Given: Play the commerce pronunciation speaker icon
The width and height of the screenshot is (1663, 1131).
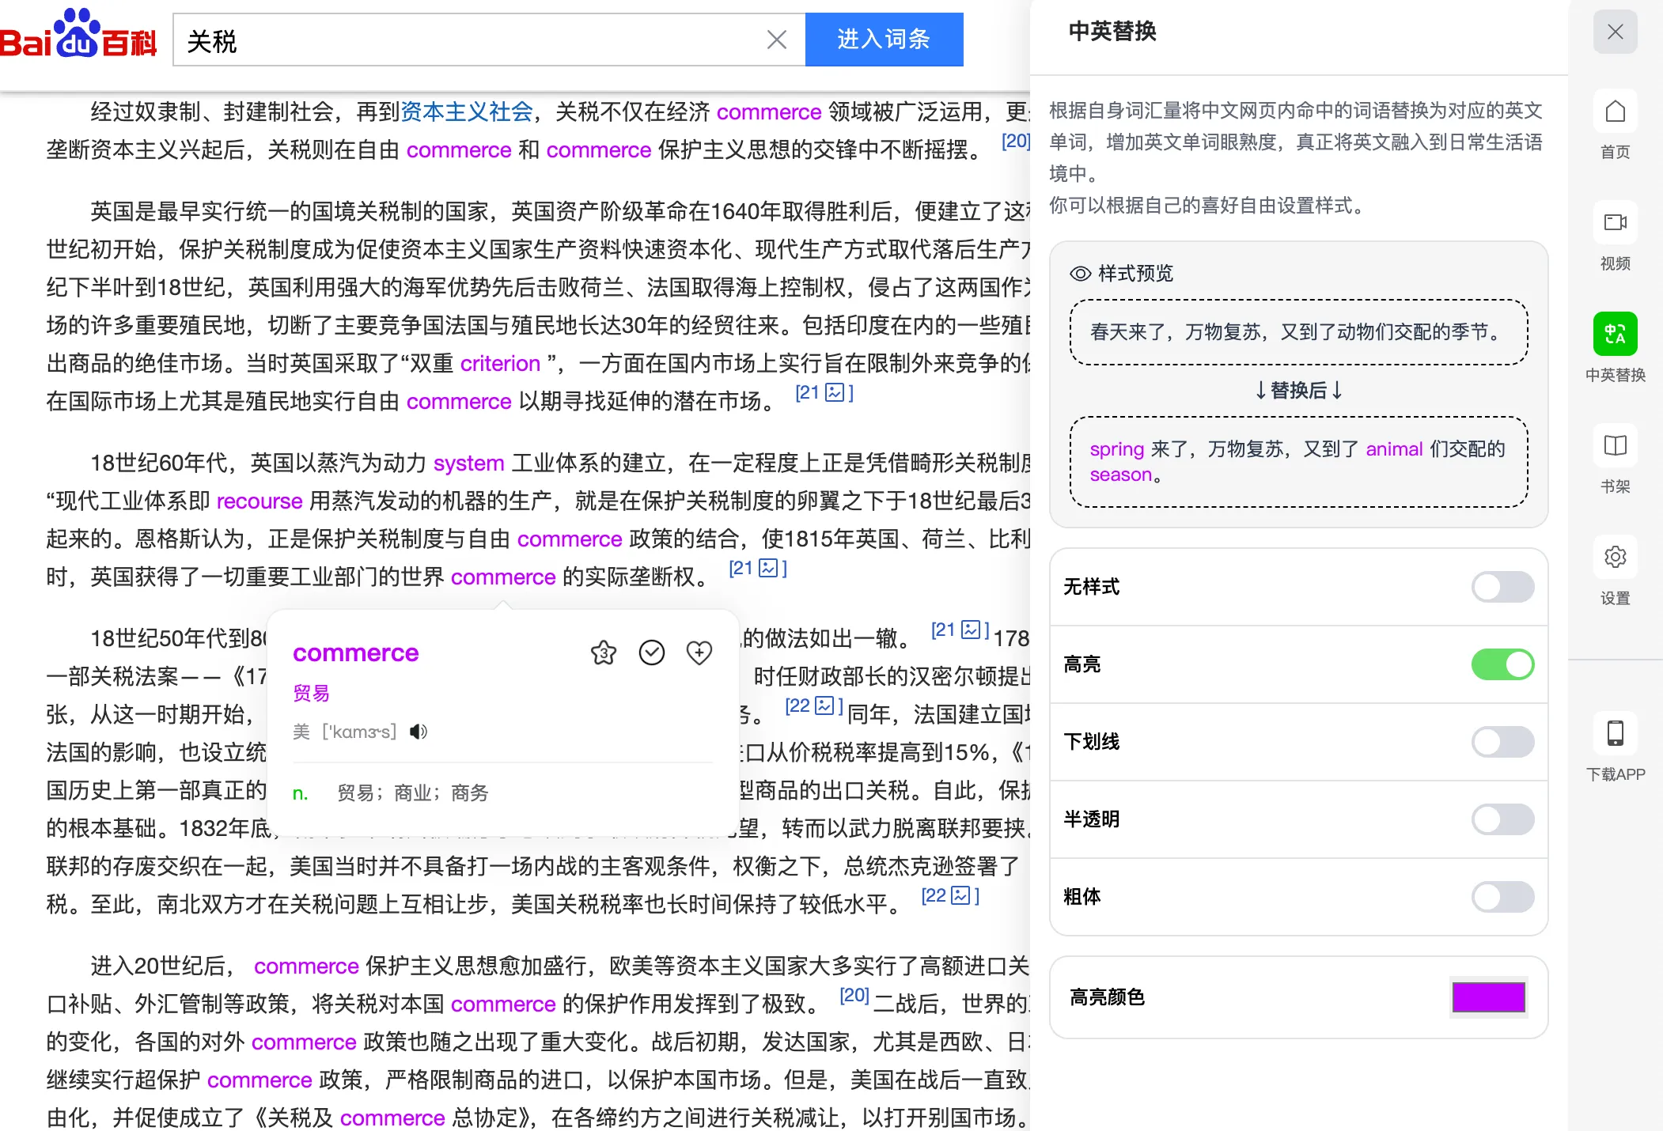Looking at the screenshot, I should click(x=419, y=732).
